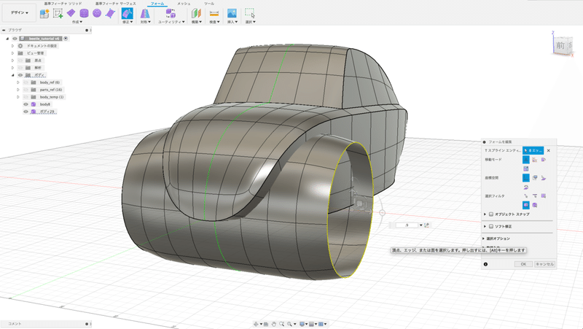Switch to the ツール tab

coord(209,4)
